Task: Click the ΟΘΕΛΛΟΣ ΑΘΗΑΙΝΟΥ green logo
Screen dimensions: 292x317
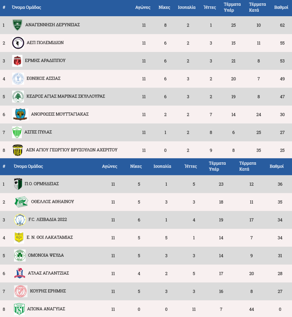Action: tap(21, 202)
